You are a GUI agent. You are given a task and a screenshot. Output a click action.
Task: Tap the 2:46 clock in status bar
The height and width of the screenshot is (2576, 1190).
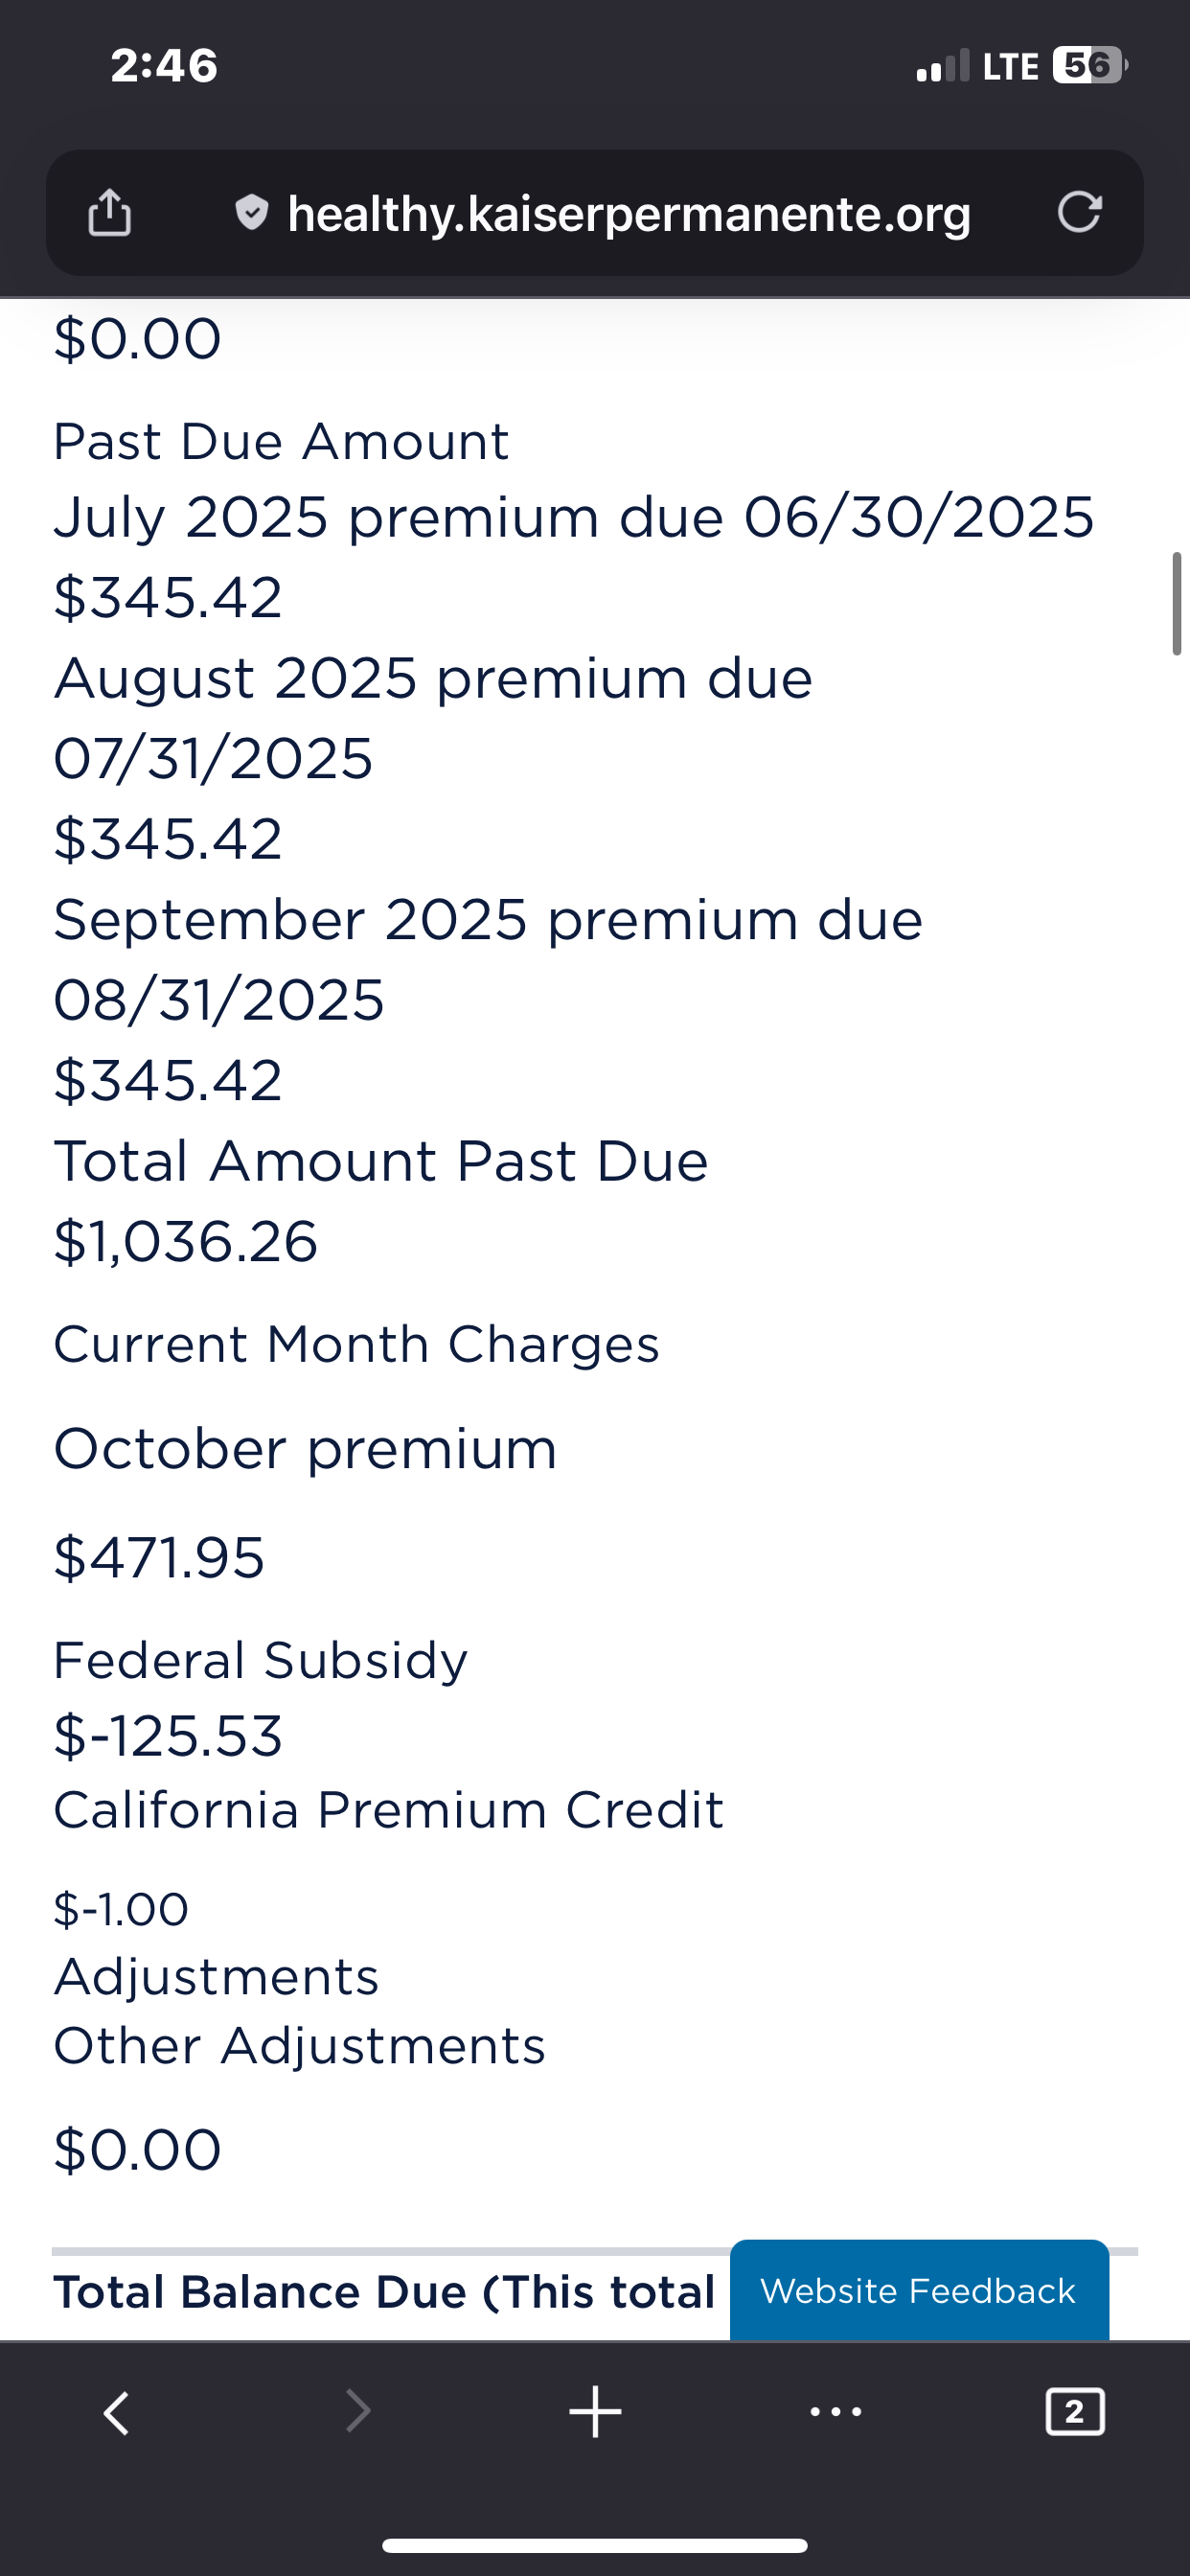point(164,66)
